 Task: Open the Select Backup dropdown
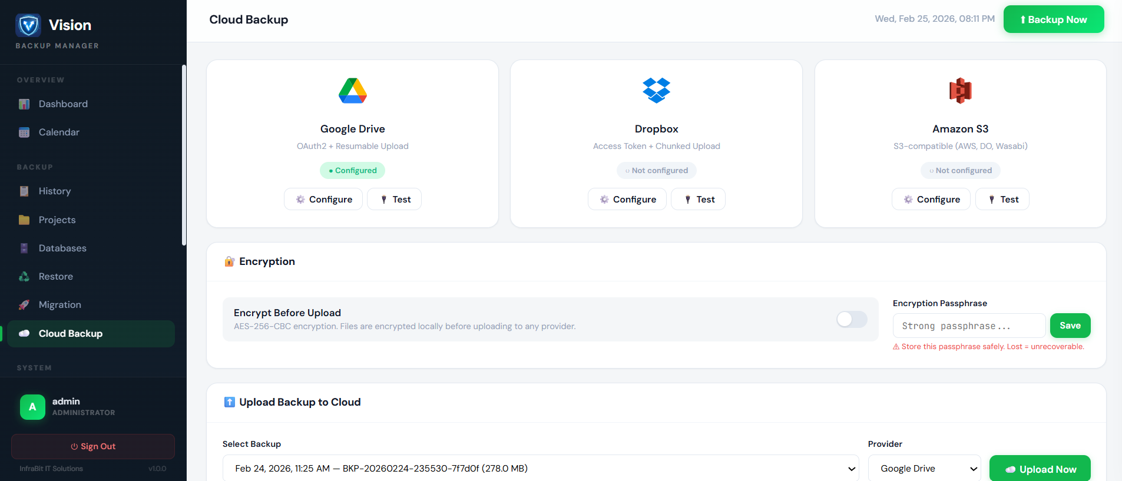(541, 469)
